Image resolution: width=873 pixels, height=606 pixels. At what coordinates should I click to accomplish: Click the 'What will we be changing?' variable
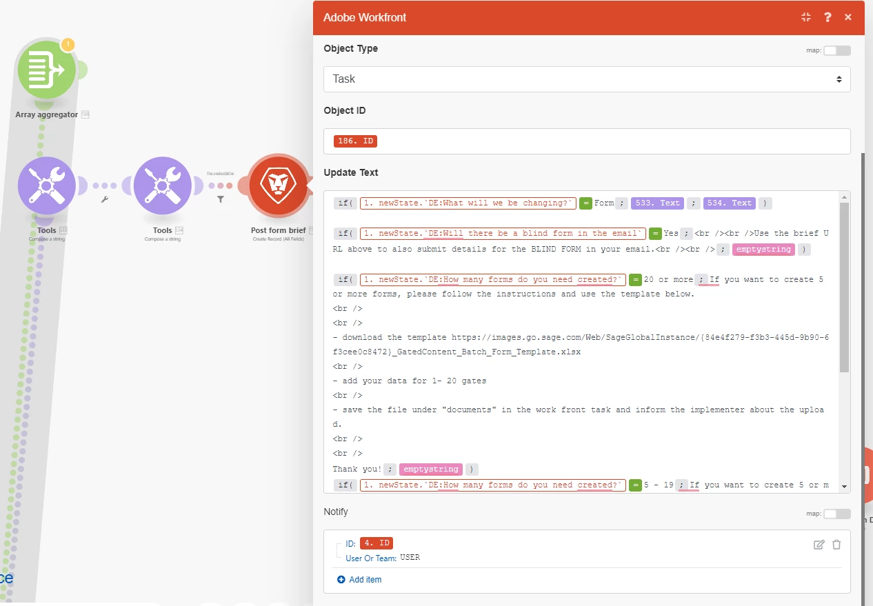(x=468, y=203)
